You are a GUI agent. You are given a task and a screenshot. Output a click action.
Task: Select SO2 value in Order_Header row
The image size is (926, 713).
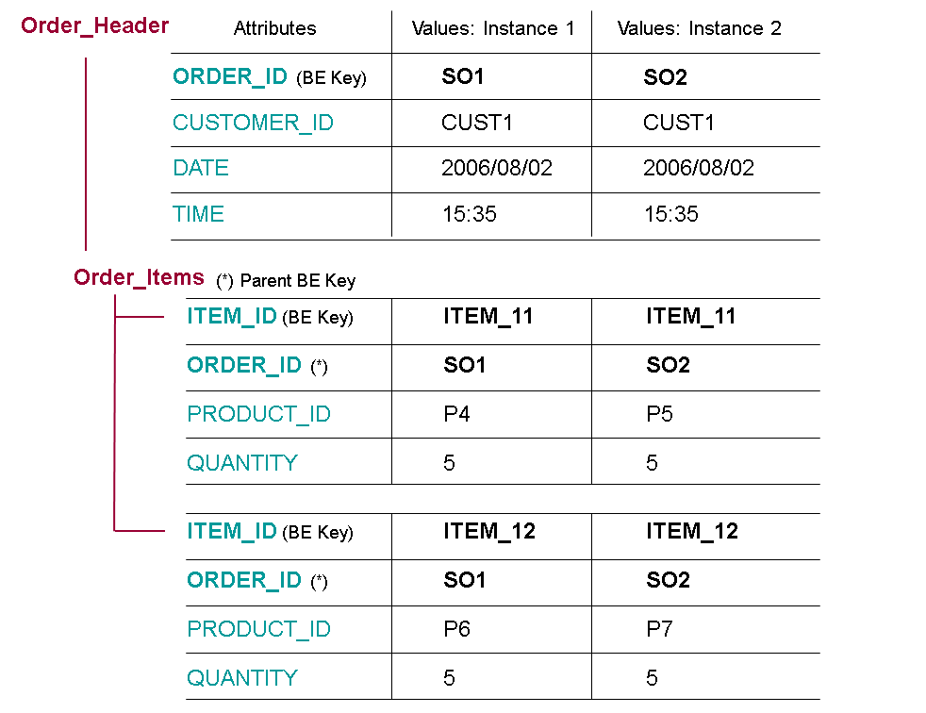point(665,77)
